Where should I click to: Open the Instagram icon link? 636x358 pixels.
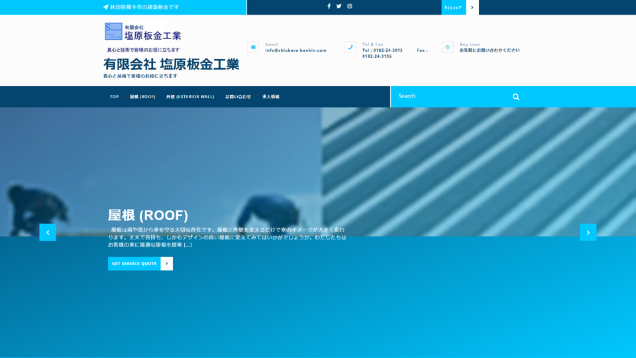(x=350, y=7)
